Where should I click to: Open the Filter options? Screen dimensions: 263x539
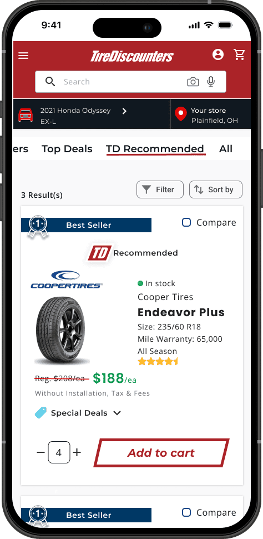tap(160, 189)
